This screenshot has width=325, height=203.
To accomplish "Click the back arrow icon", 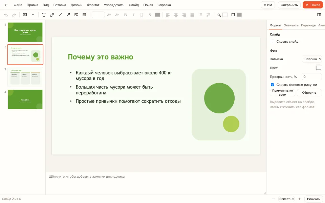I will coord(6,5).
